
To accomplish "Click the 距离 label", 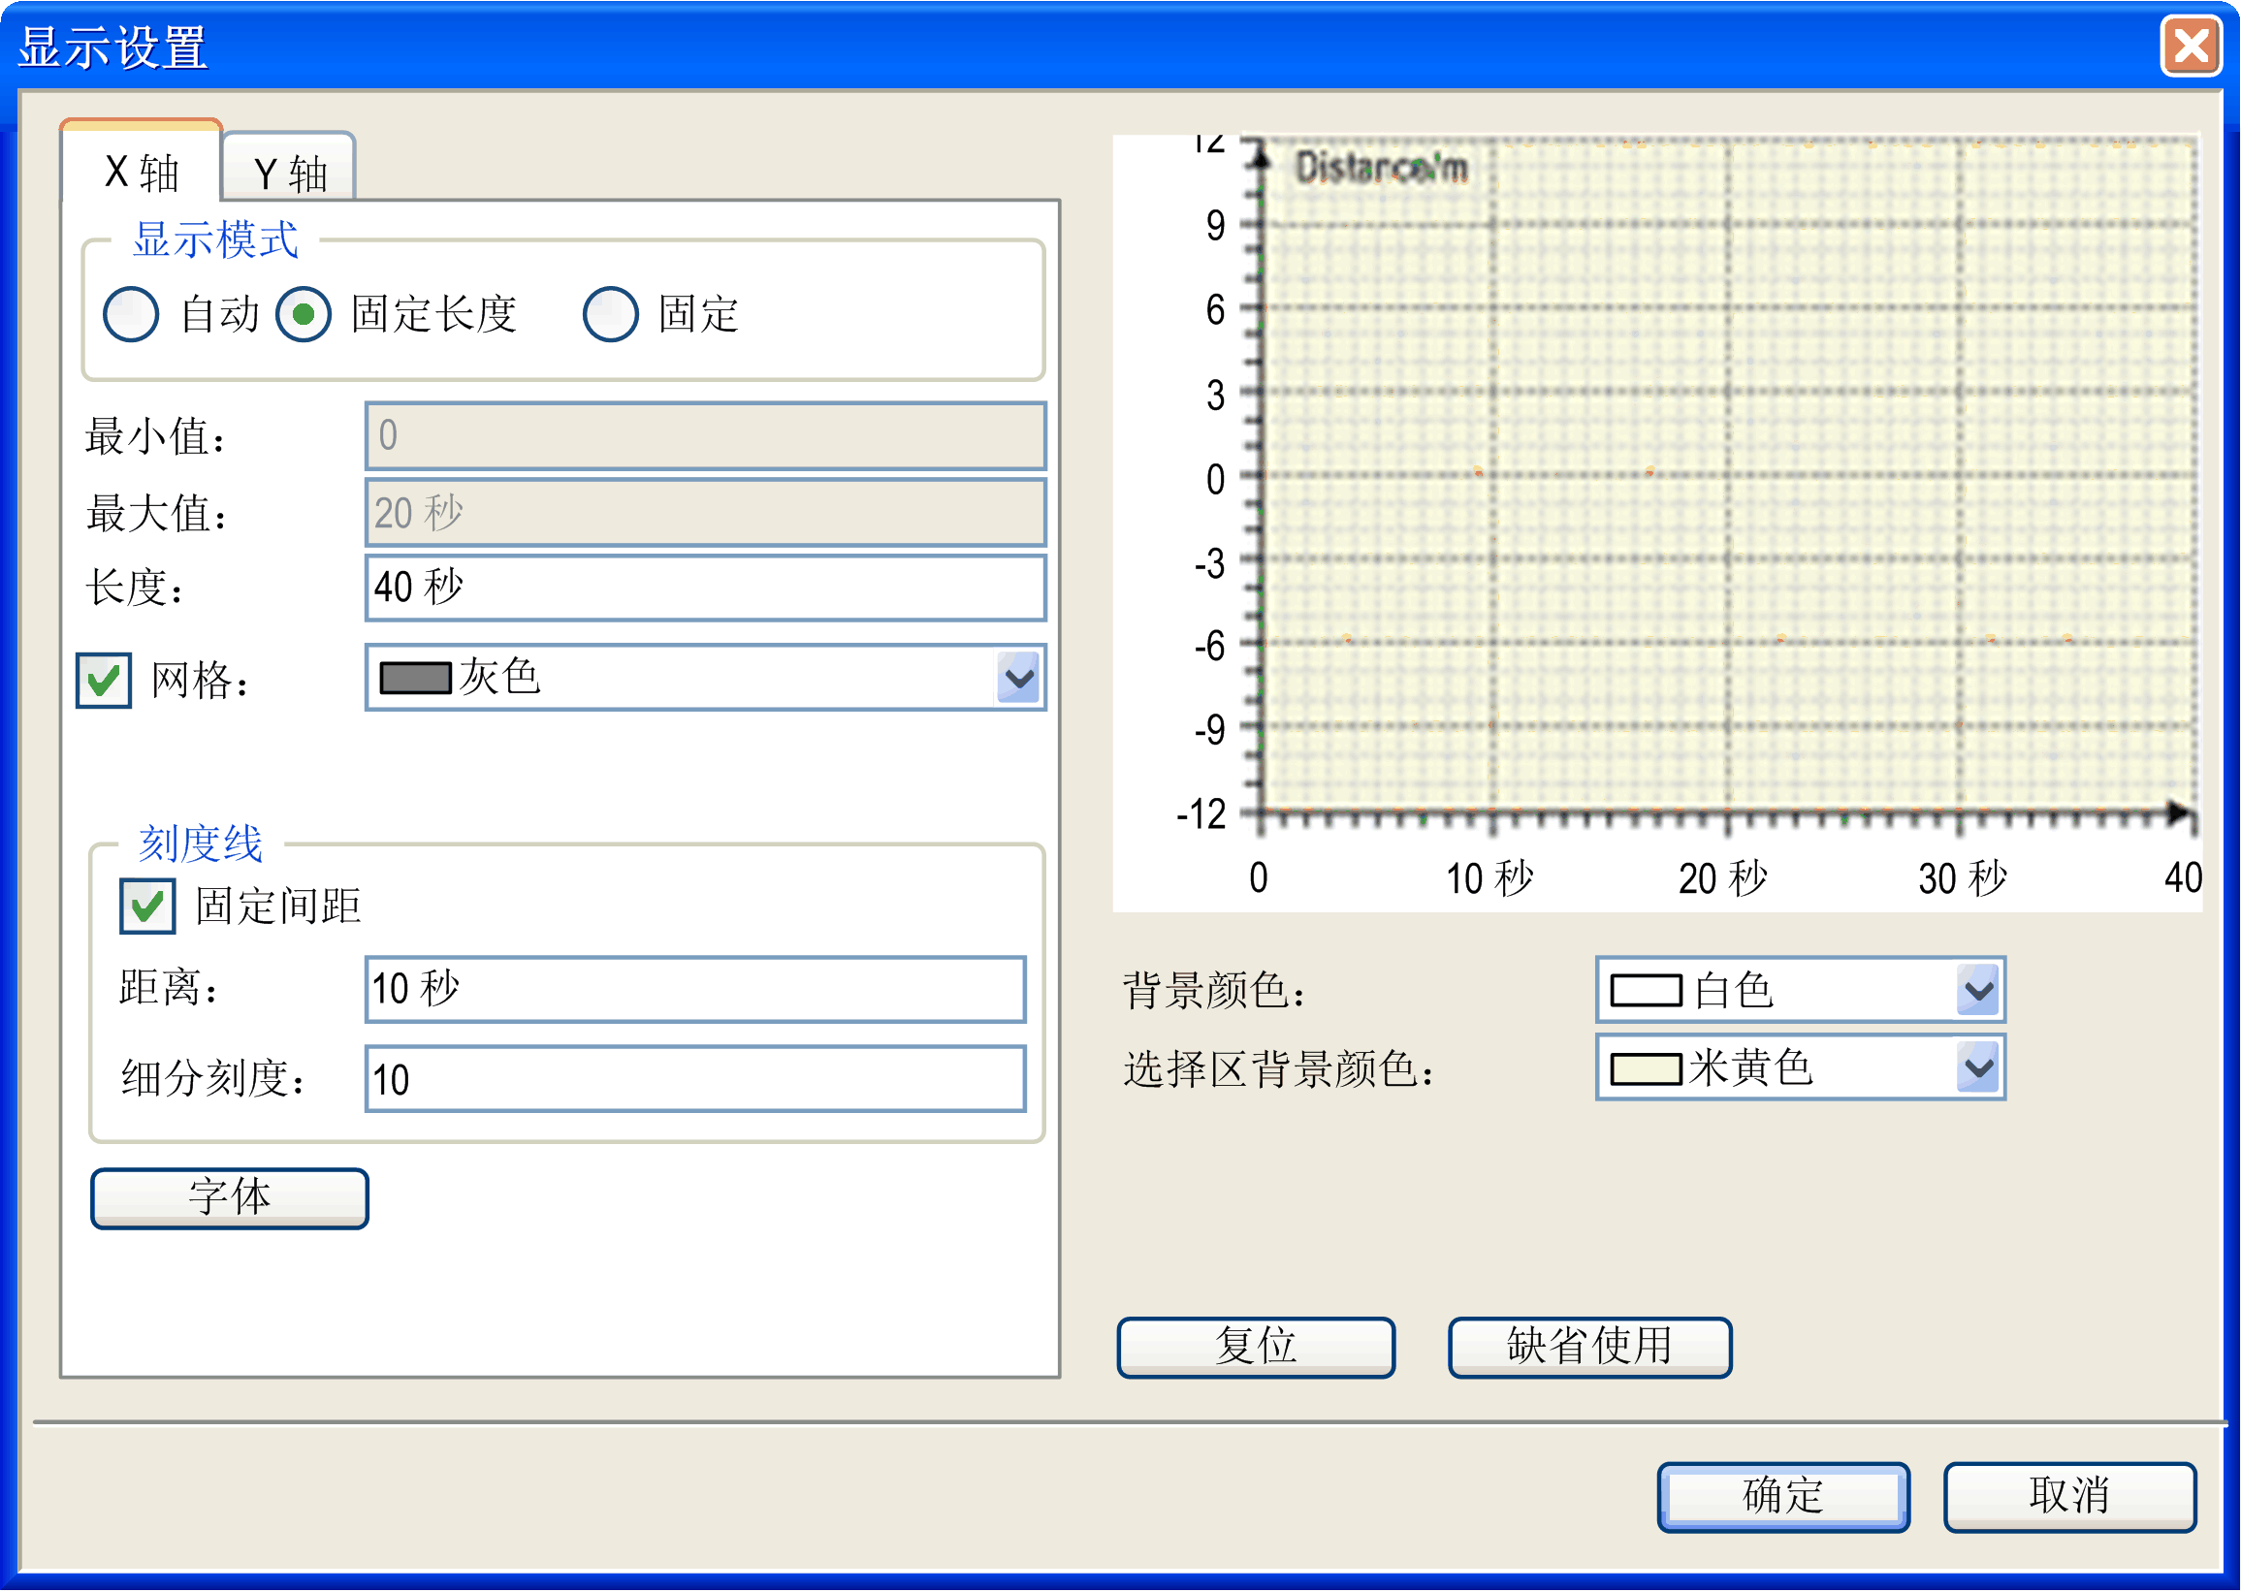I will point(170,988).
